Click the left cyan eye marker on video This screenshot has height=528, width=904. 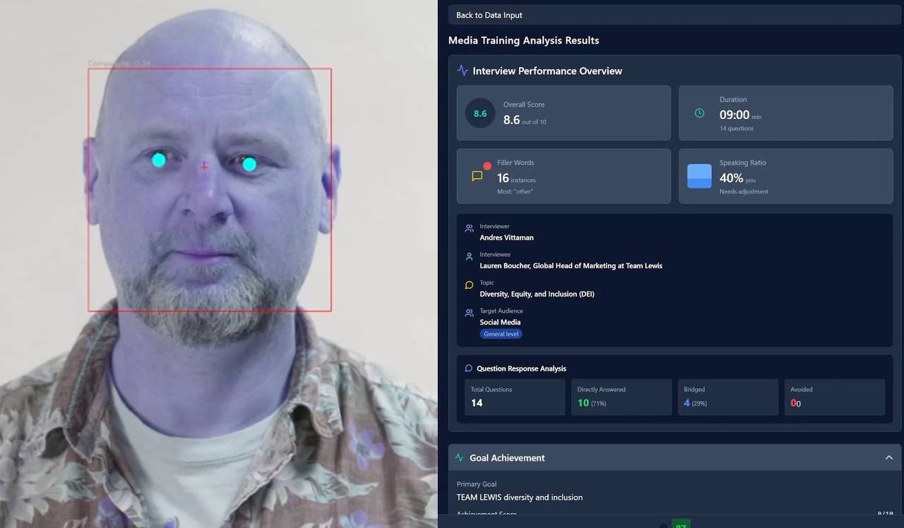point(158,160)
